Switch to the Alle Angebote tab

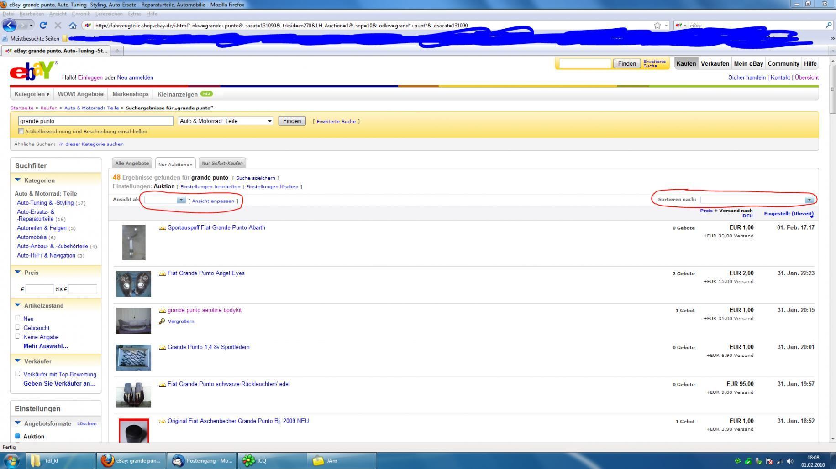[x=132, y=163]
